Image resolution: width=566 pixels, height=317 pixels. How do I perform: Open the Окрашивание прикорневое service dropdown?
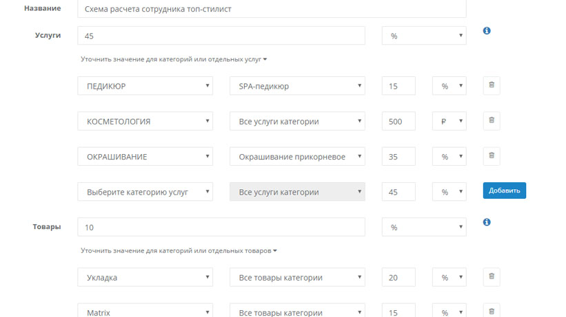[x=297, y=157]
